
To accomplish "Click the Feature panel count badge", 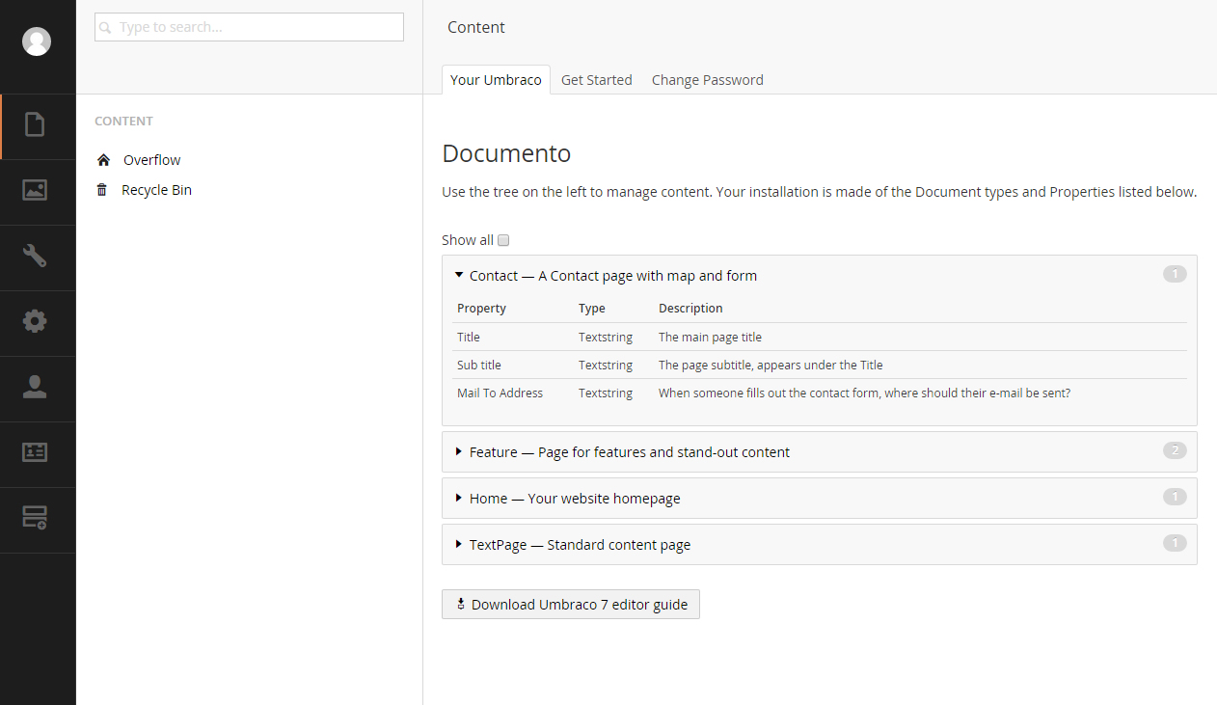I will (x=1175, y=450).
